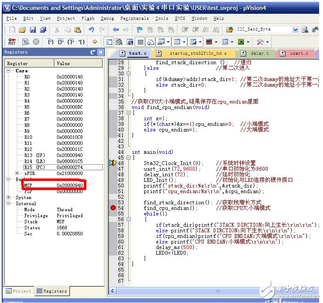Collapse the Core register group
Screen dimensions: 323x303
pyautogui.click(x=9, y=71)
